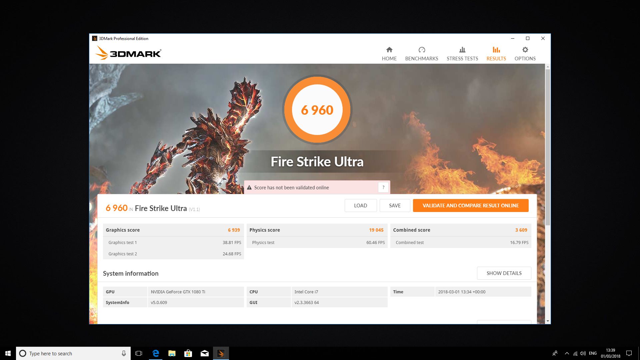Open Microsoft Edge from taskbar
The width and height of the screenshot is (640, 360).
pyautogui.click(x=156, y=353)
